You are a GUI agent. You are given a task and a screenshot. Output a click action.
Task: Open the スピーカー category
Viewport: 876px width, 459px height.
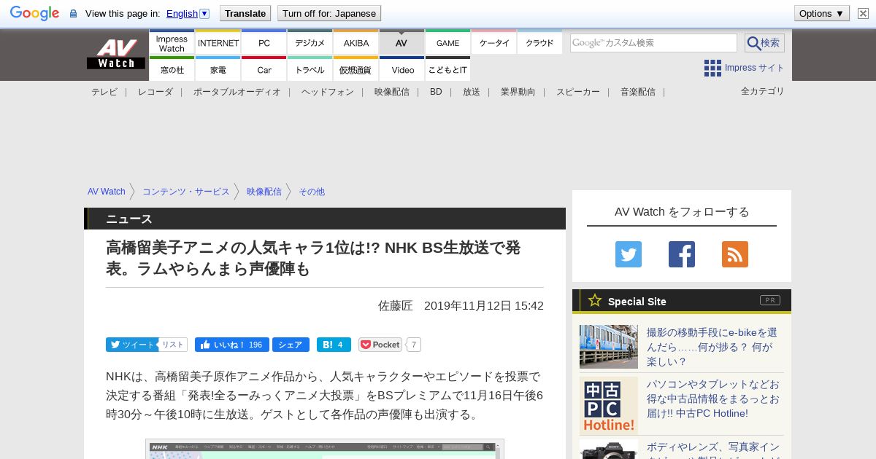pos(578,92)
